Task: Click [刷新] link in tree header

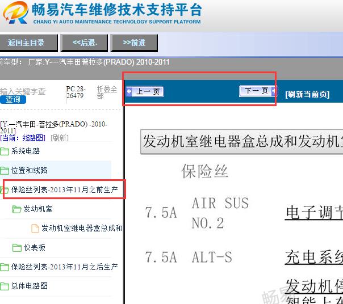Action: click(60, 138)
